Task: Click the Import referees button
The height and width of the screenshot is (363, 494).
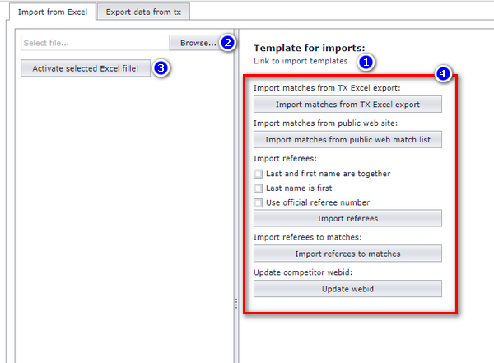Action: pos(347,218)
